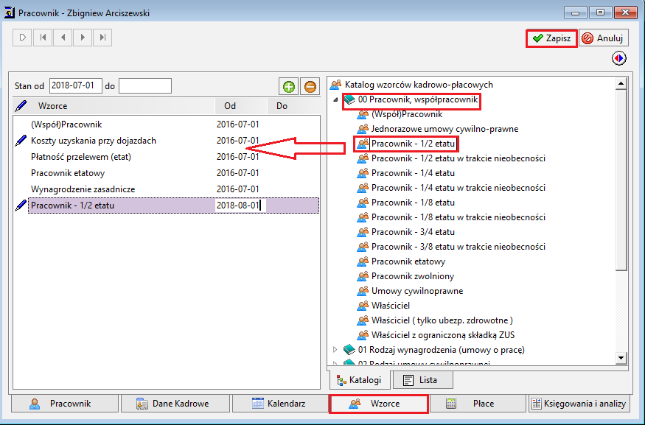Select Właściciel ( tylko ubezp. zdrowotne )
Screen dimensions: 645x425
[x=442, y=320]
